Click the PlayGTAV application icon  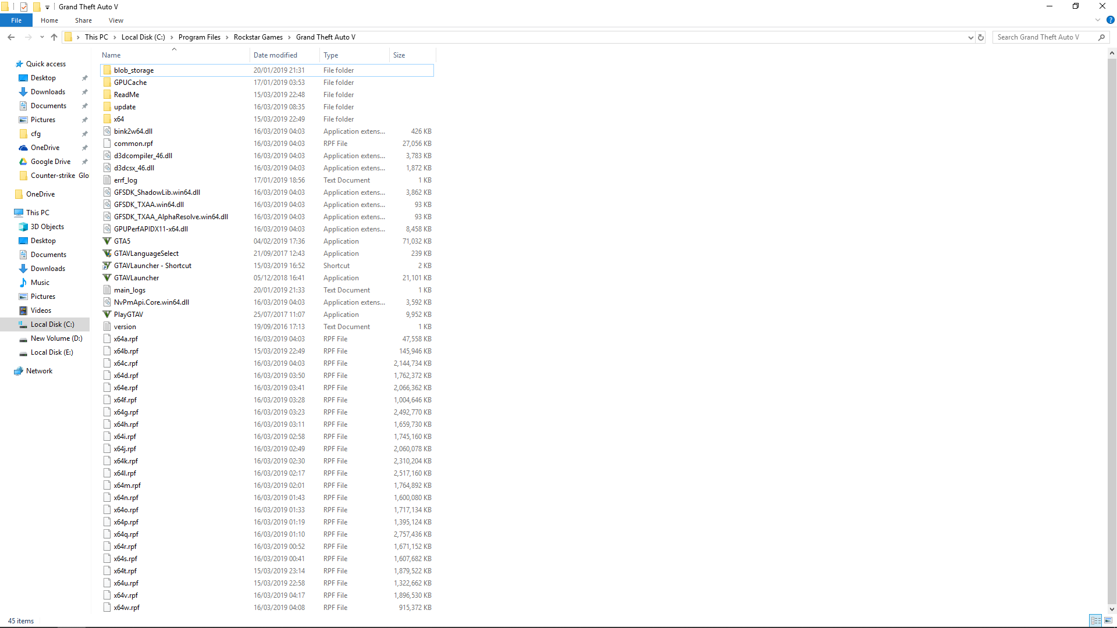coord(107,315)
